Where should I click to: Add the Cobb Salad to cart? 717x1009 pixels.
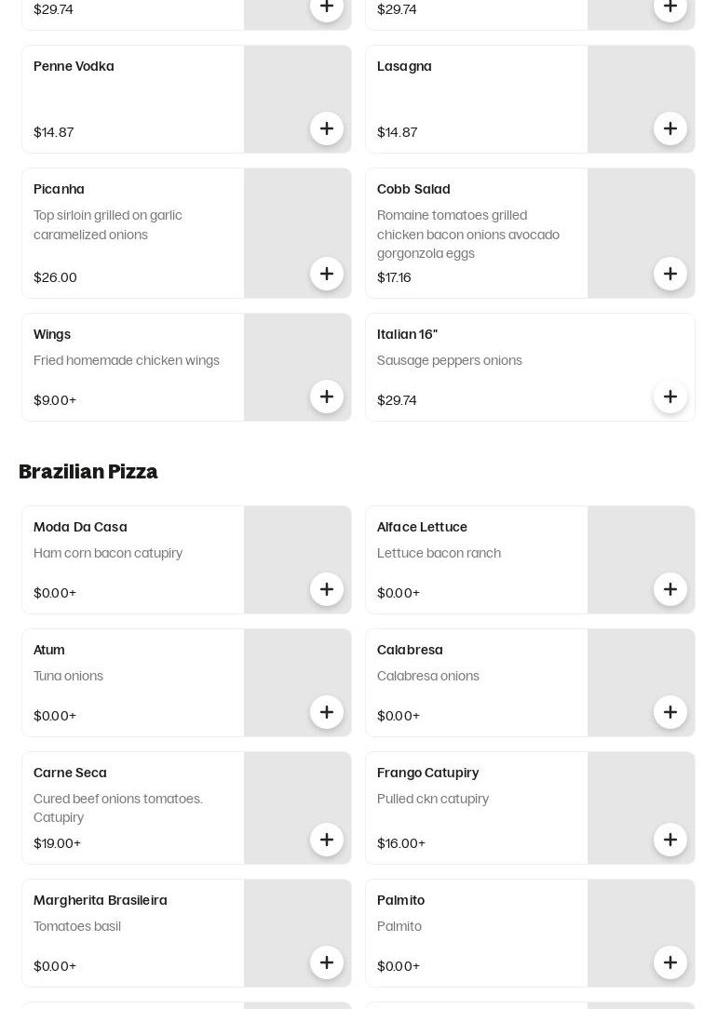click(x=670, y=275)
